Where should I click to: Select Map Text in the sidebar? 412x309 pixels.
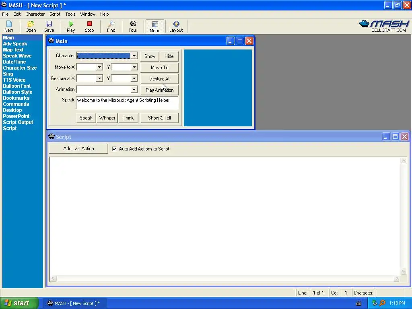tap(13, 50)
